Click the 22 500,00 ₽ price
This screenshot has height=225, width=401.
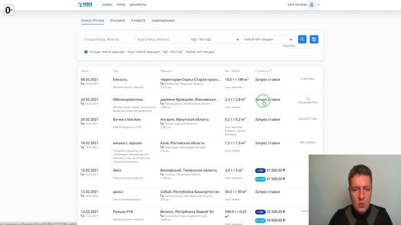276,212
